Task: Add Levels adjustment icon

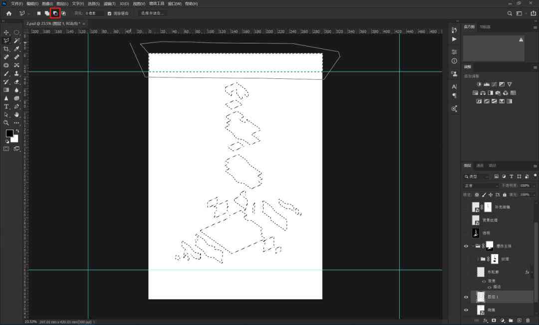Action: coord(487,84)
